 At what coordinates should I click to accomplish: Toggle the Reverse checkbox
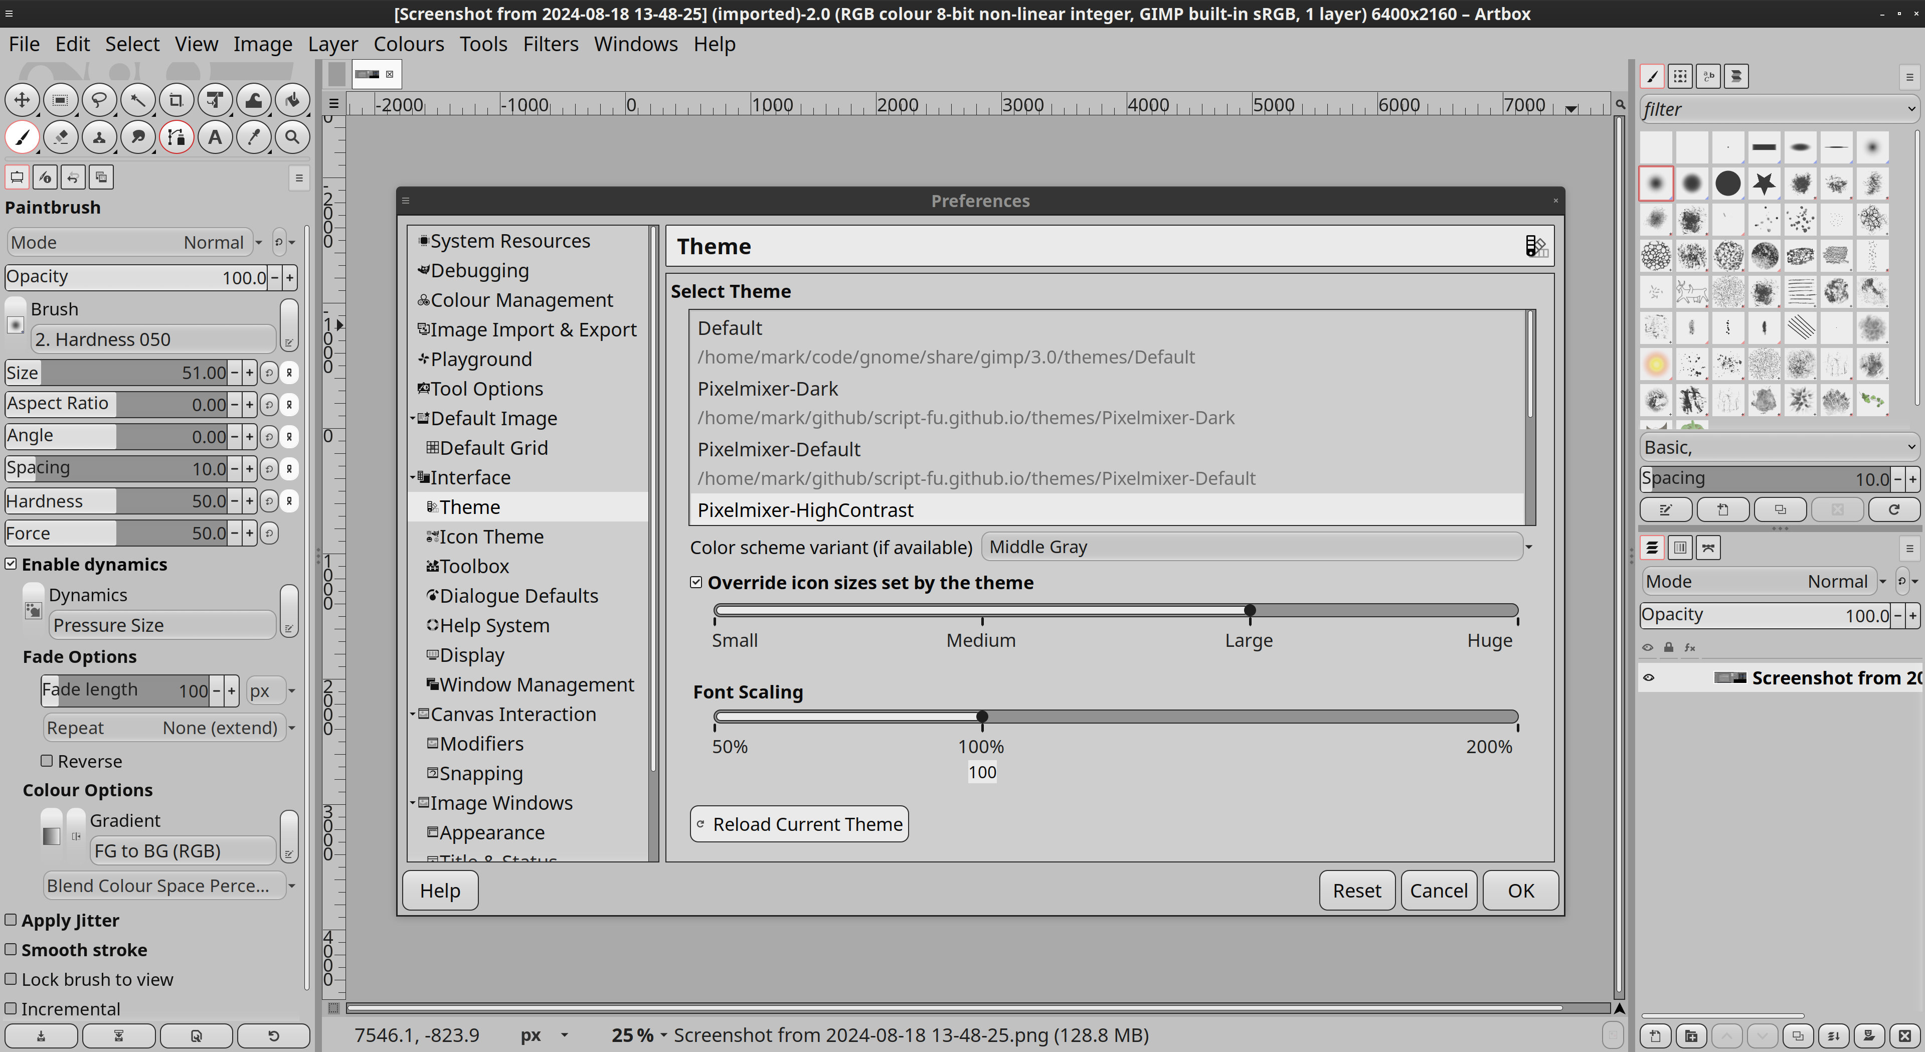tap(46, 761)
